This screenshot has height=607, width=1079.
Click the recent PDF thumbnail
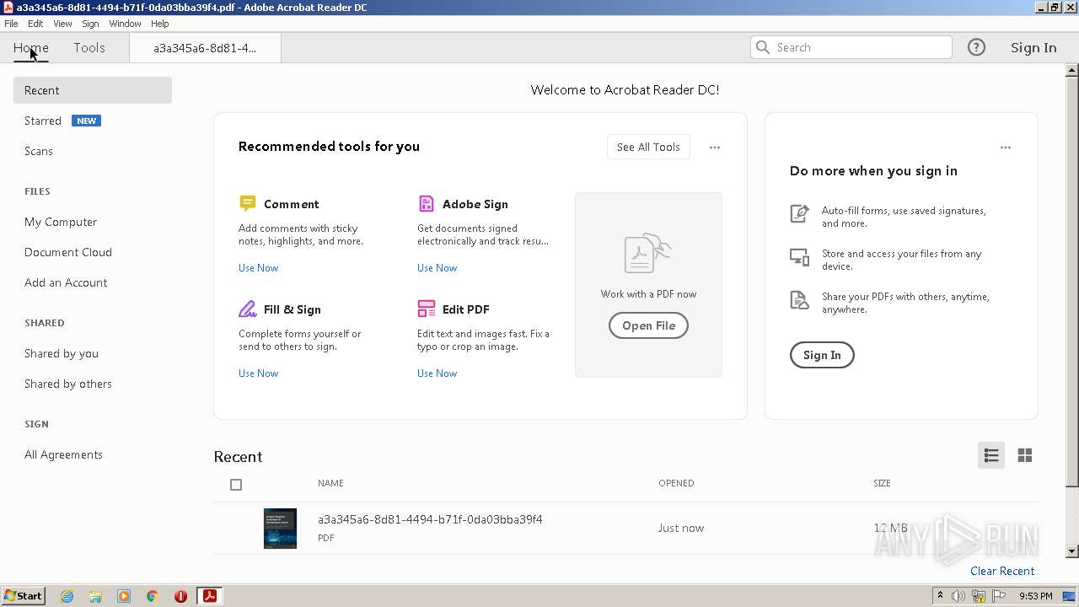point(280,529)
